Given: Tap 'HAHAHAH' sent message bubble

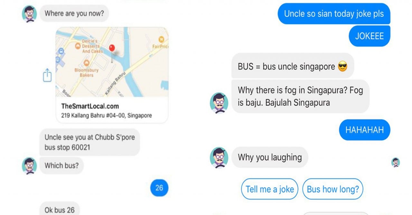Looking at the screenshot, I should pos(365,130).
